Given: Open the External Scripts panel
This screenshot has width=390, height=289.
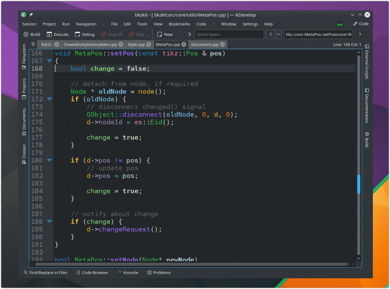Looking at the screenshot, I should [x=367, y=62].
